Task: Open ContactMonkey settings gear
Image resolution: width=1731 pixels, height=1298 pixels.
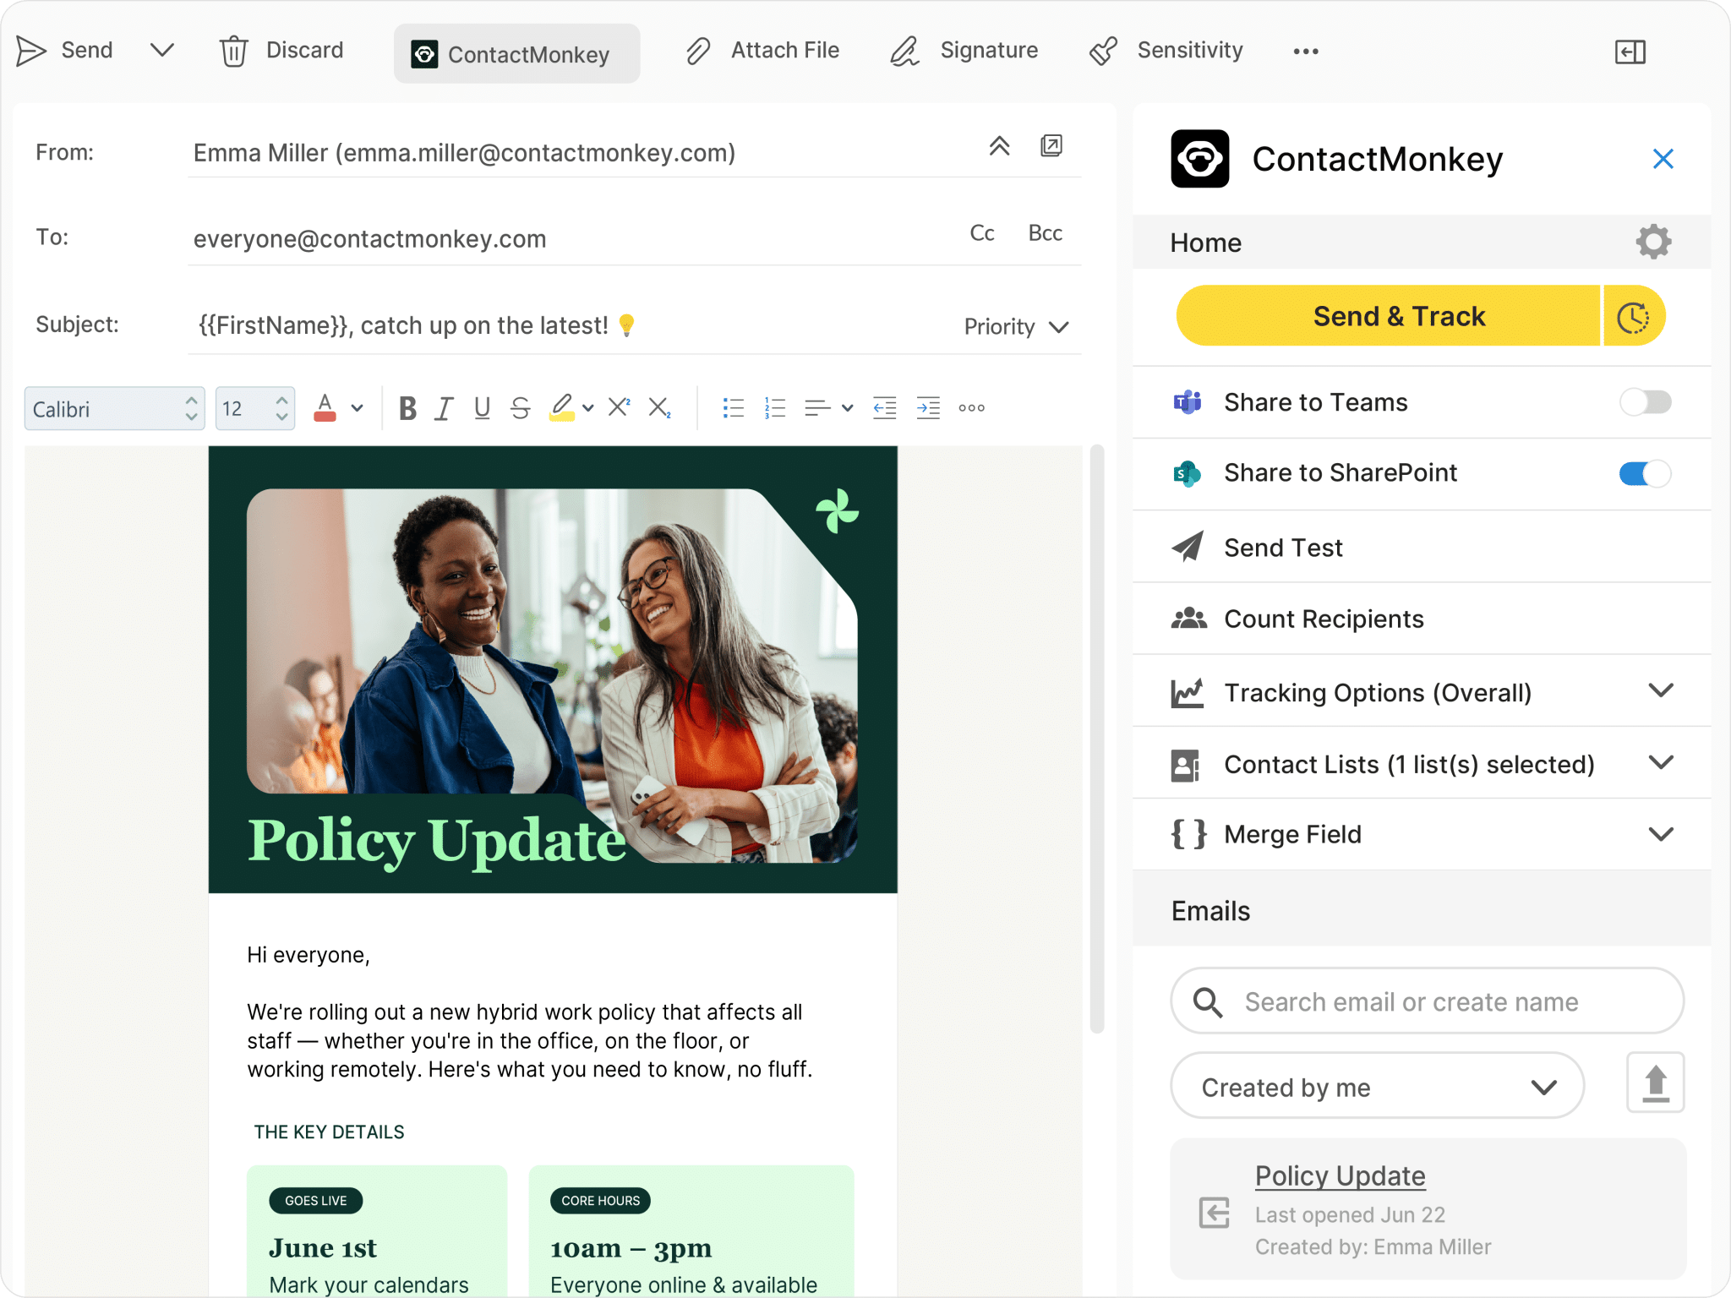Action: 1653,242
